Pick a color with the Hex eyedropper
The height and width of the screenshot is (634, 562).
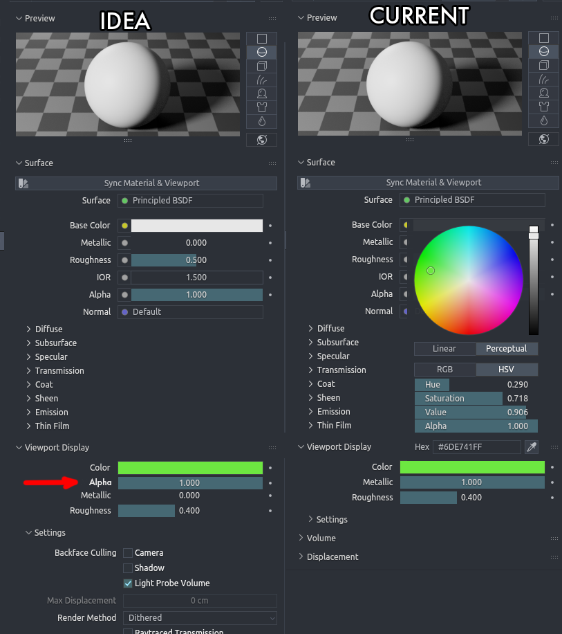pyautogui.click(x=532, y=447)
